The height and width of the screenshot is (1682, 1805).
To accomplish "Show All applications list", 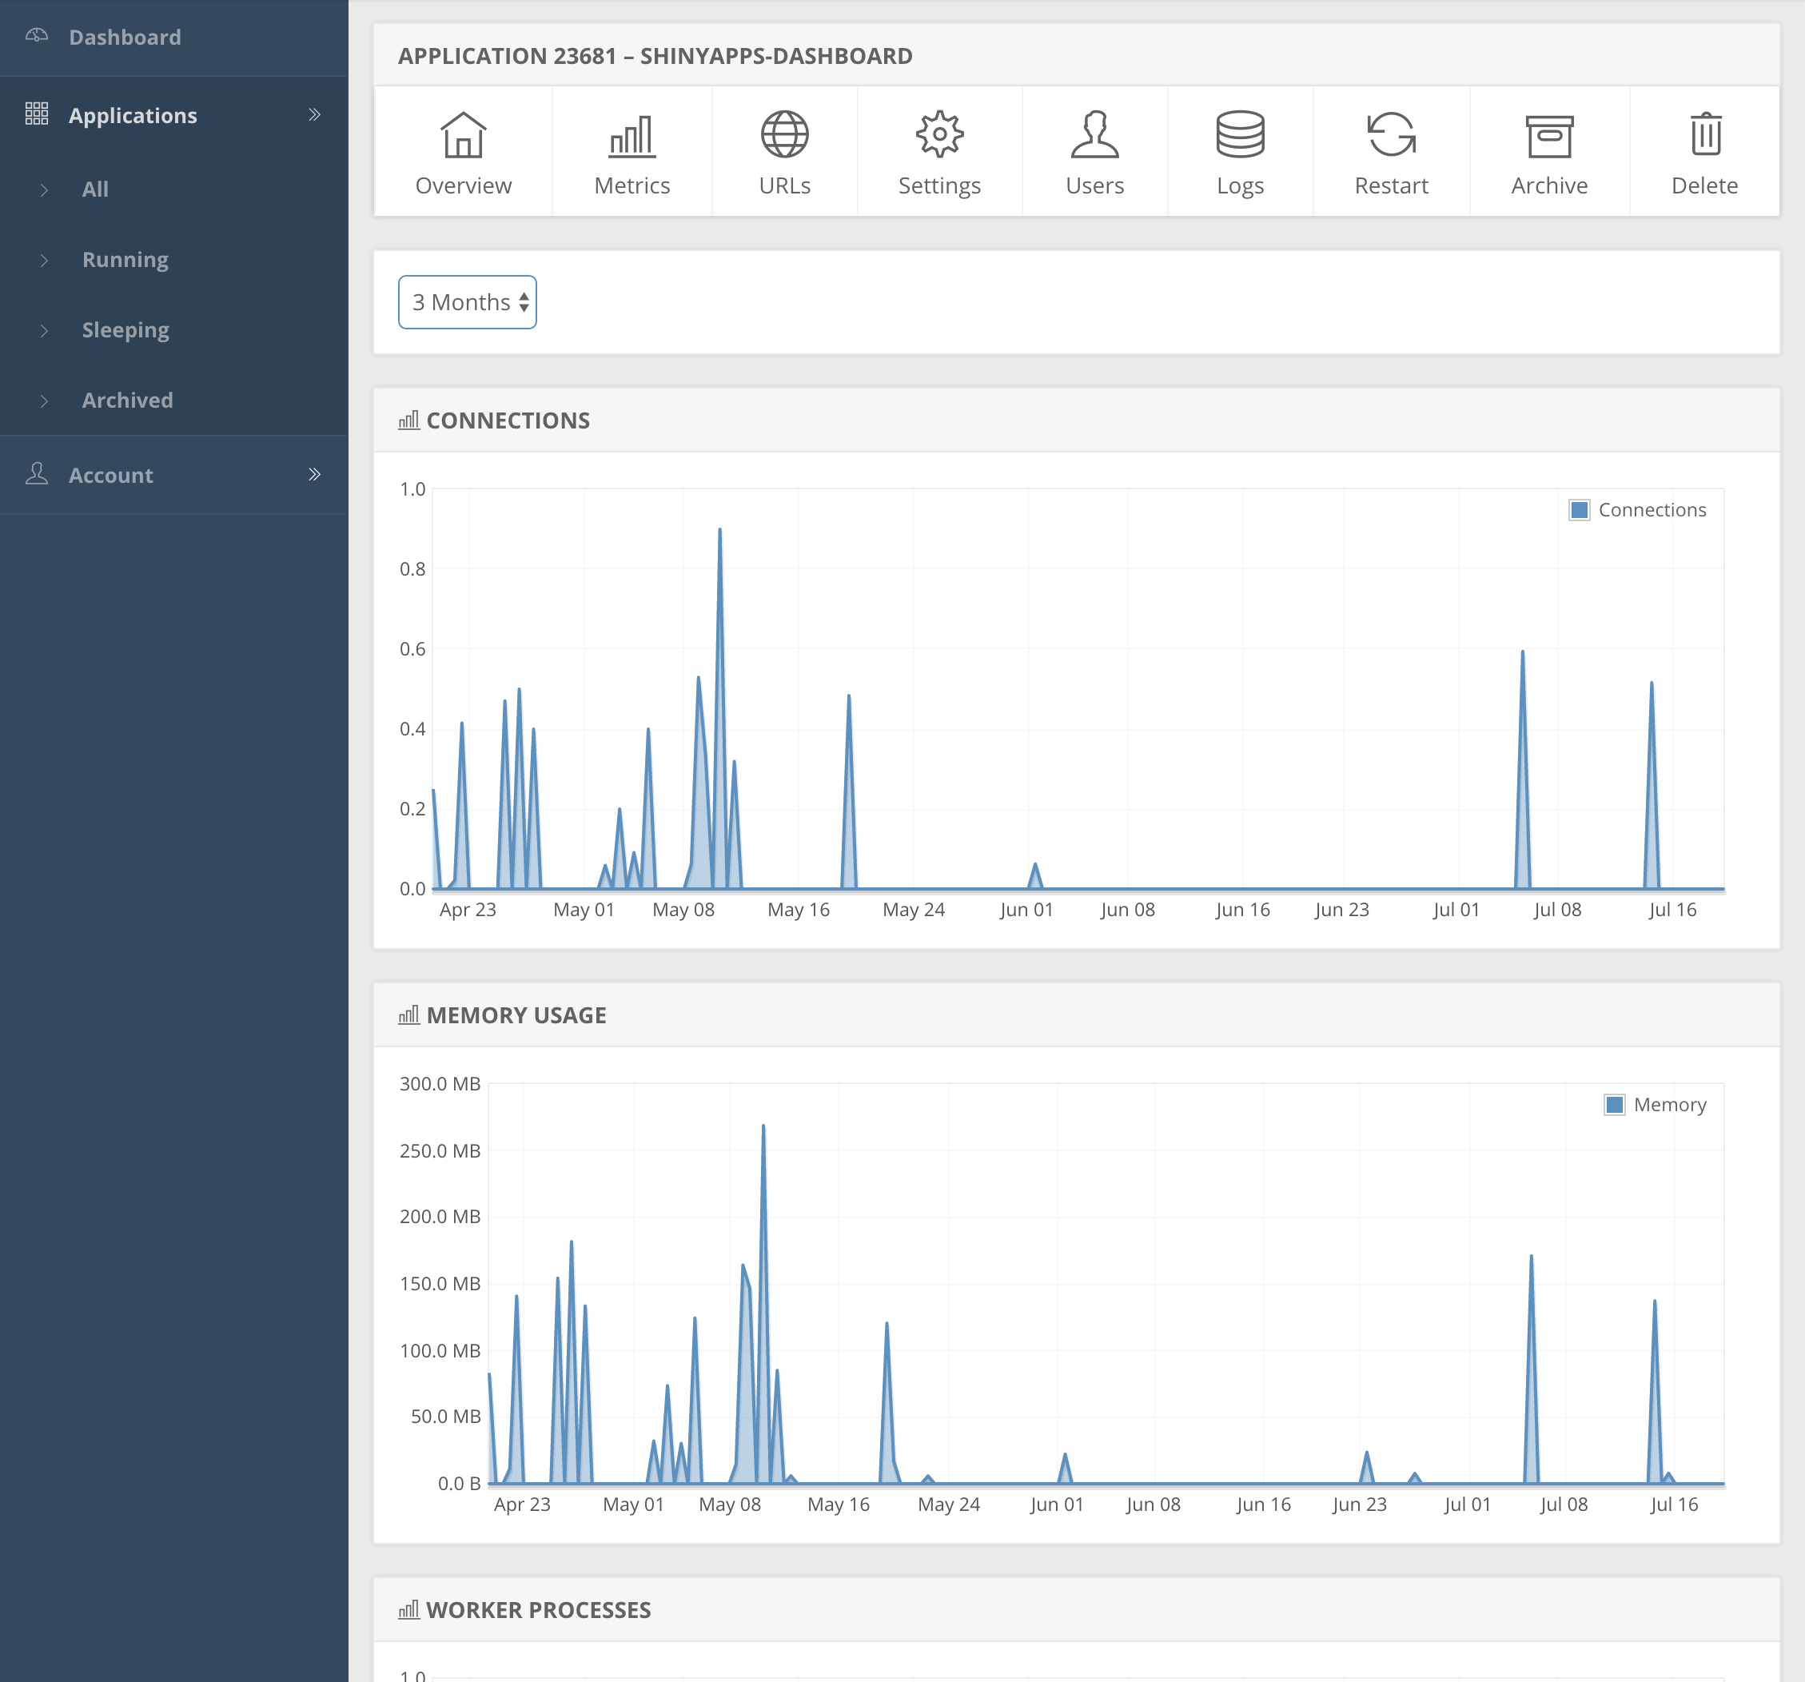I will pos(95,189).
